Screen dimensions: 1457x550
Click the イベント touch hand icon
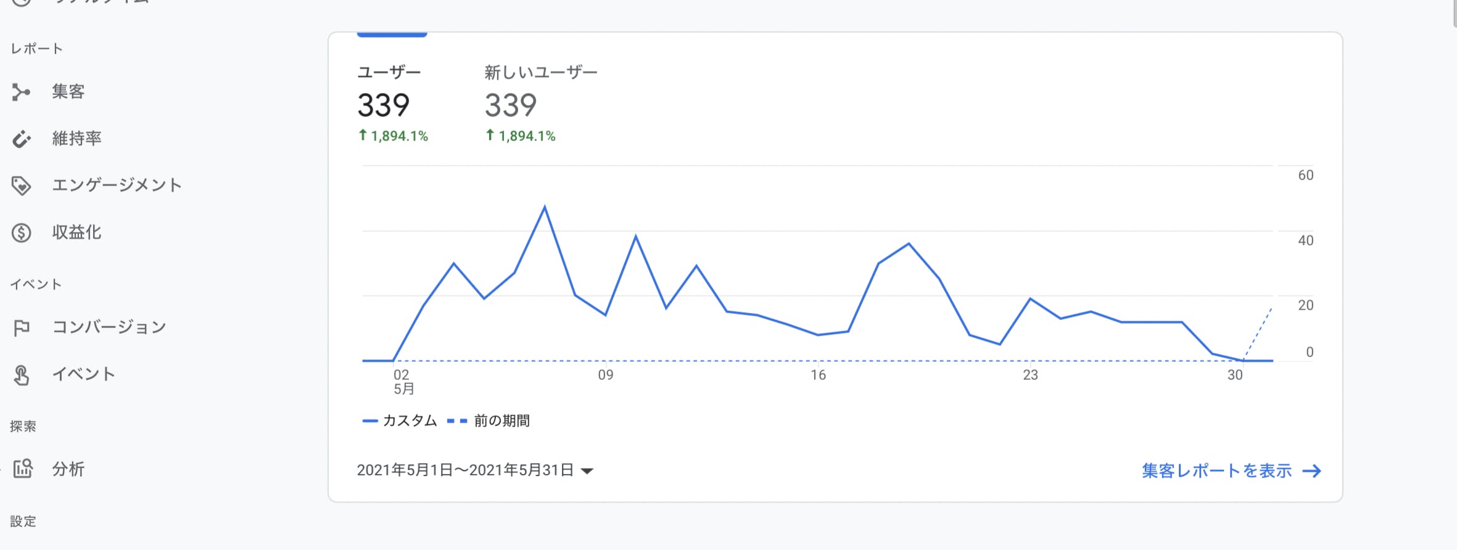coord(21,375)
